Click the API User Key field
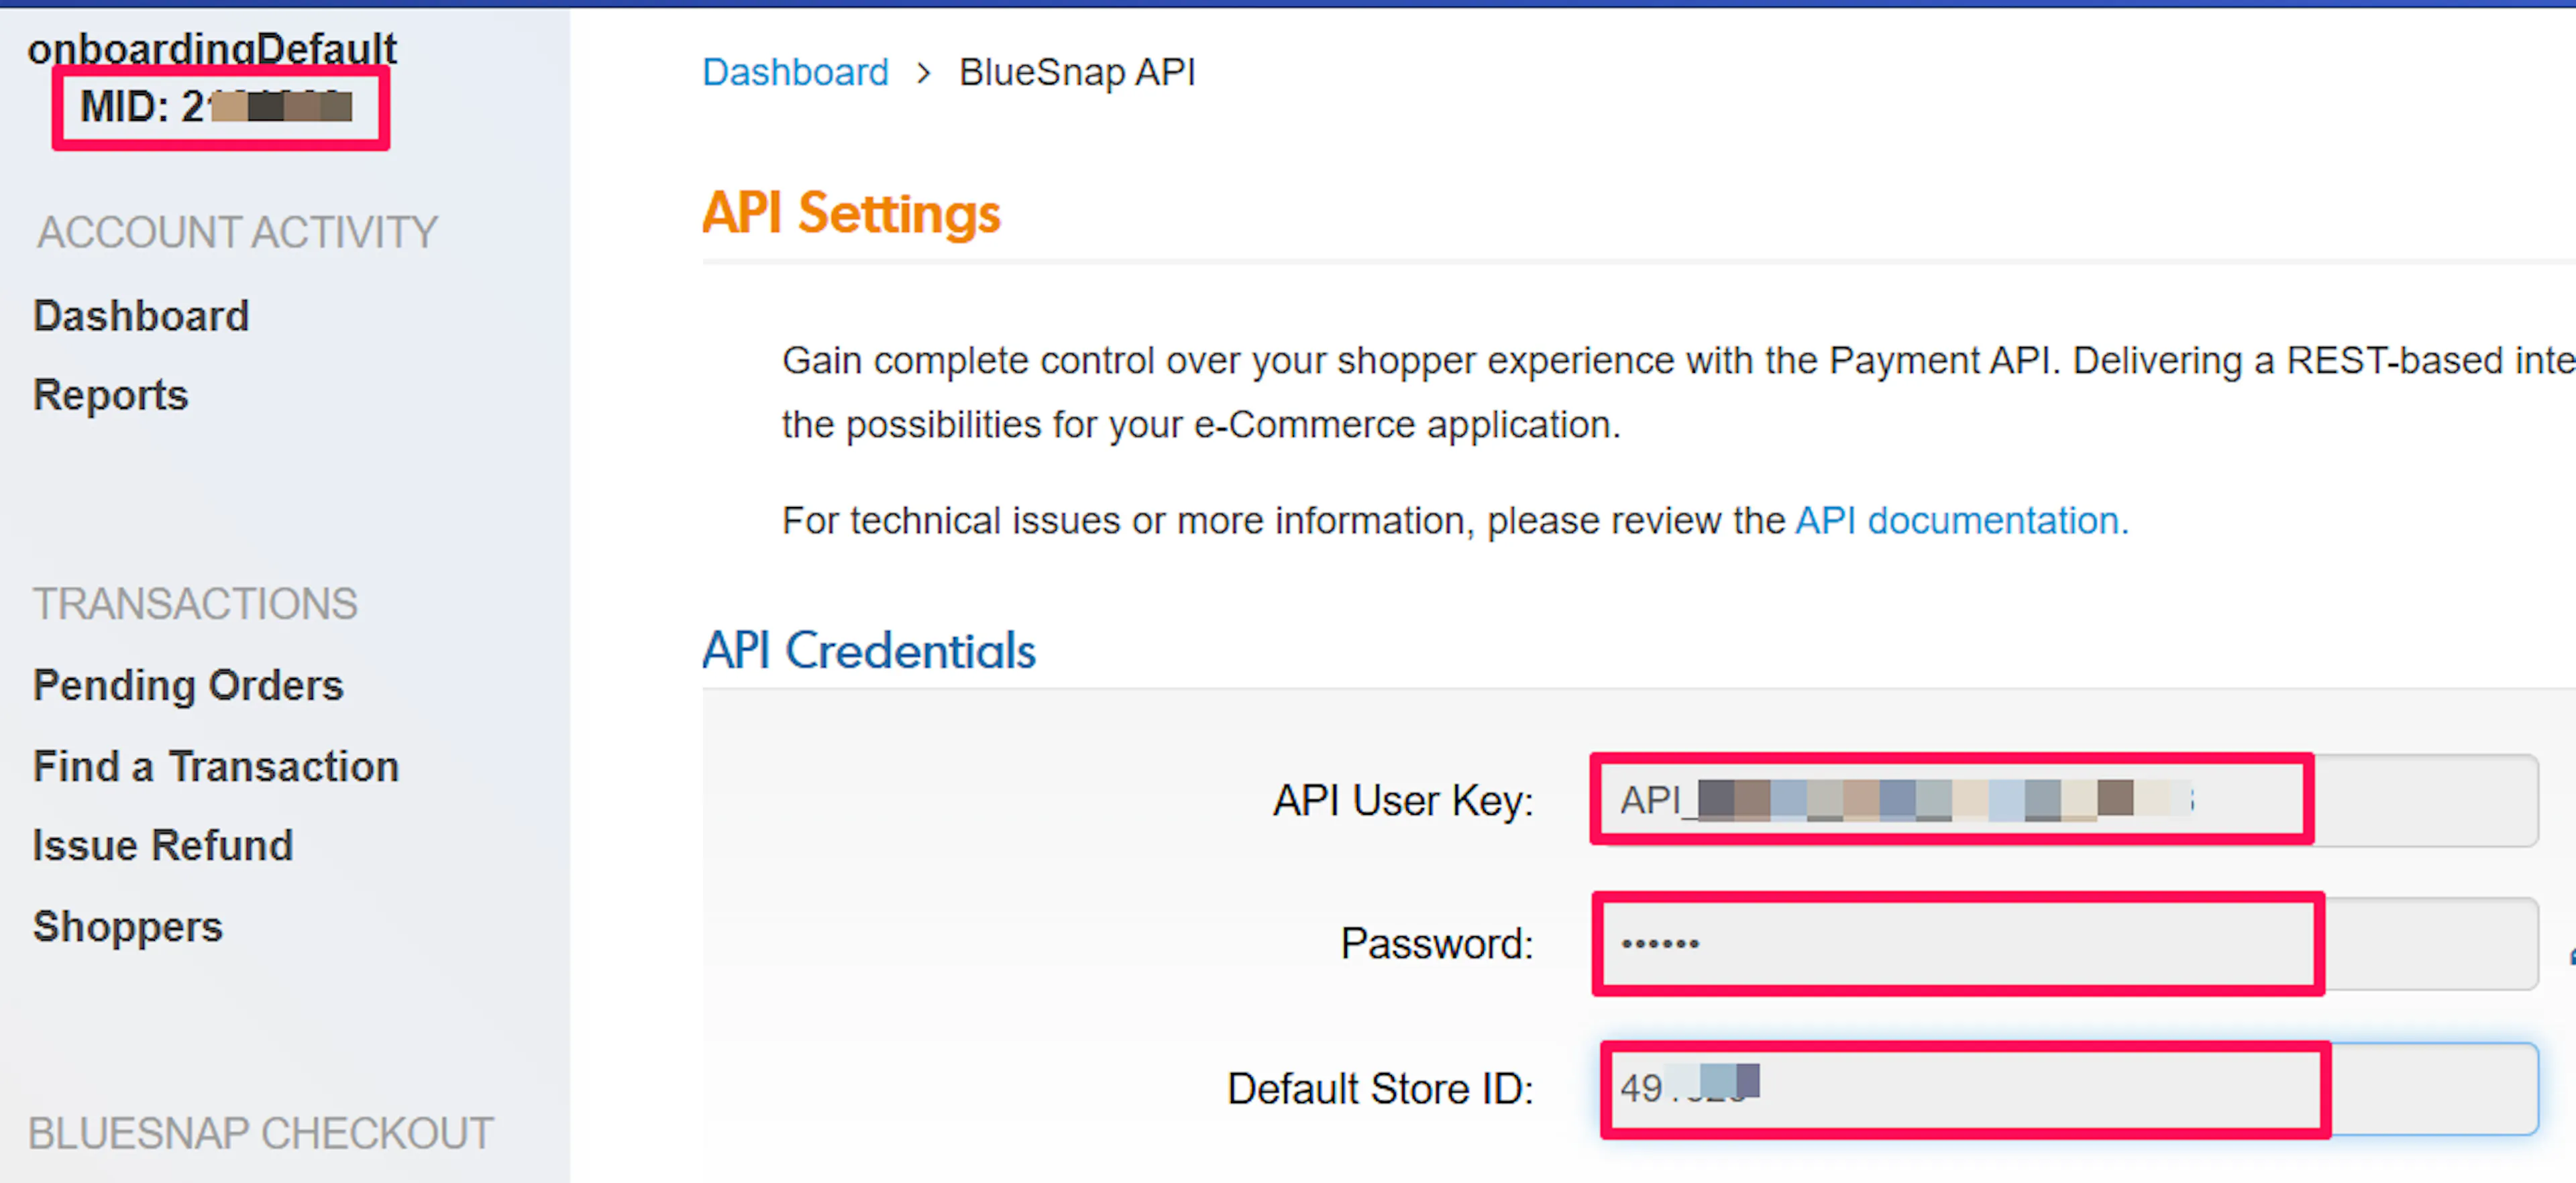The image size is (2576, 1183). pyautogui.click(x=2064, y=800)
